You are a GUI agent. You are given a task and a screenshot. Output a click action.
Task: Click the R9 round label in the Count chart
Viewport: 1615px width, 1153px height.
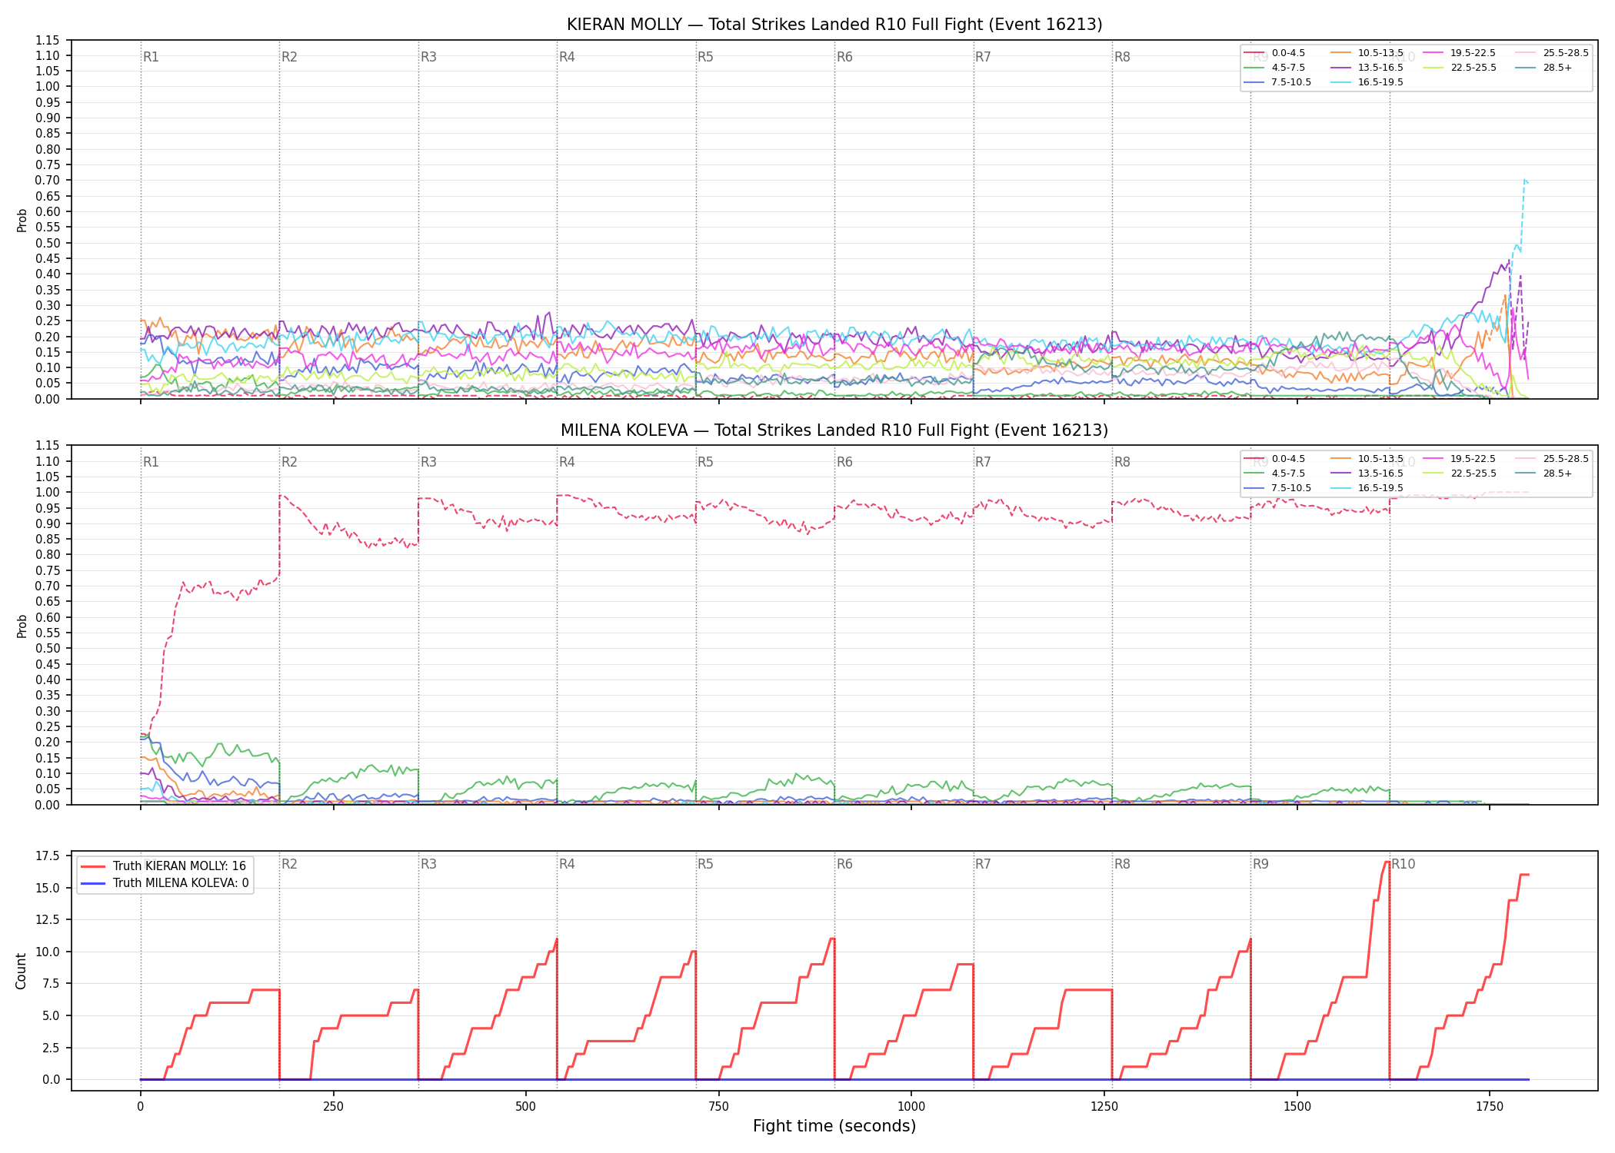click(1260, 864)
